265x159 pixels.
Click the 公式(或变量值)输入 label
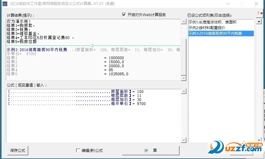pyautogui.click(x=27, y=85)
